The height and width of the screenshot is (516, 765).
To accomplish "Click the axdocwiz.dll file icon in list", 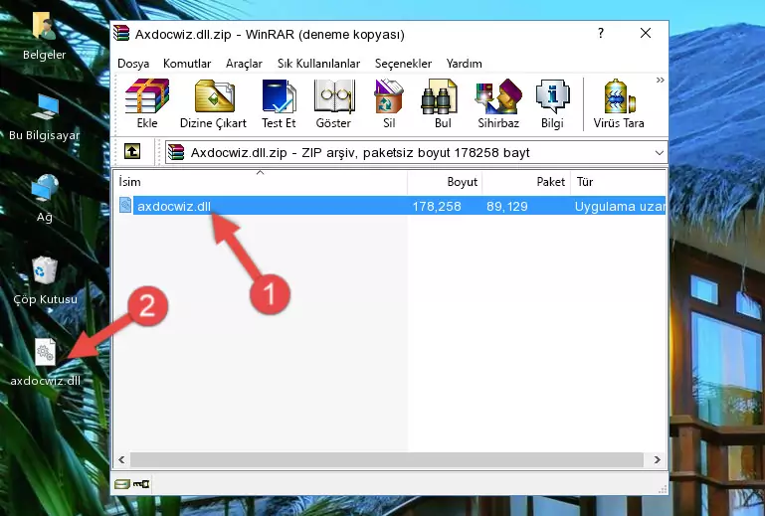I will coord(125,206).
